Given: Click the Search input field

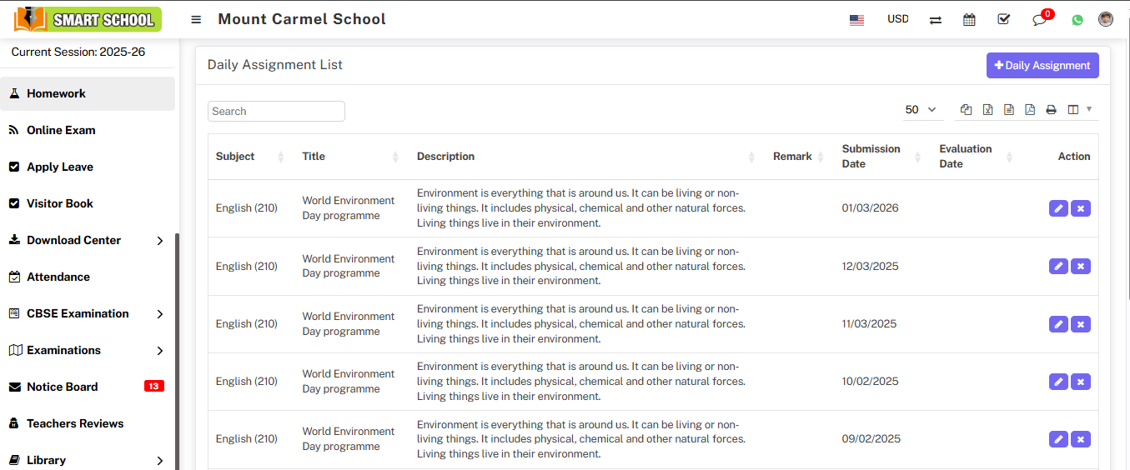Looking at the screenshot, I should click(x=276, y=112).
